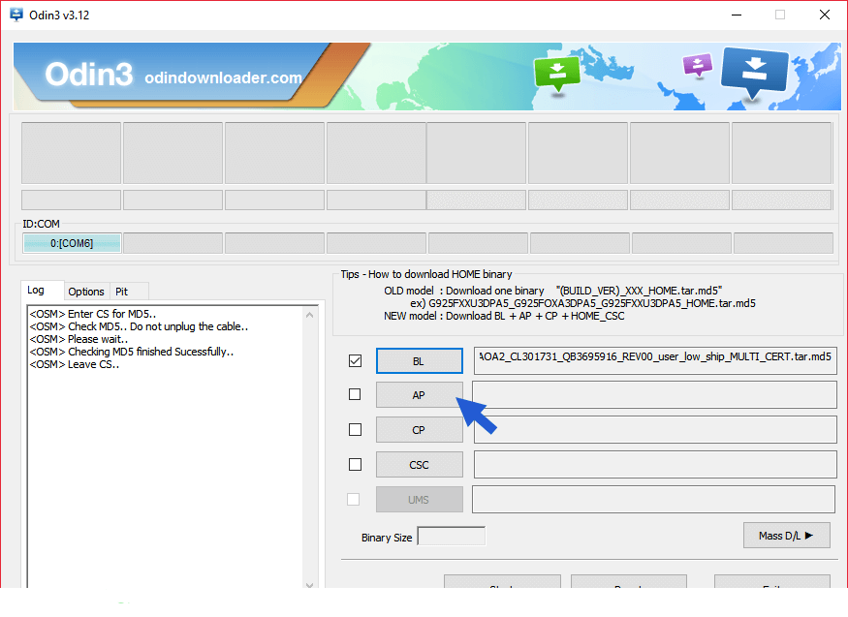Enable the AP checkbox
The height and width of the screenshot is (617, 848).
click(x=355, y=395)
